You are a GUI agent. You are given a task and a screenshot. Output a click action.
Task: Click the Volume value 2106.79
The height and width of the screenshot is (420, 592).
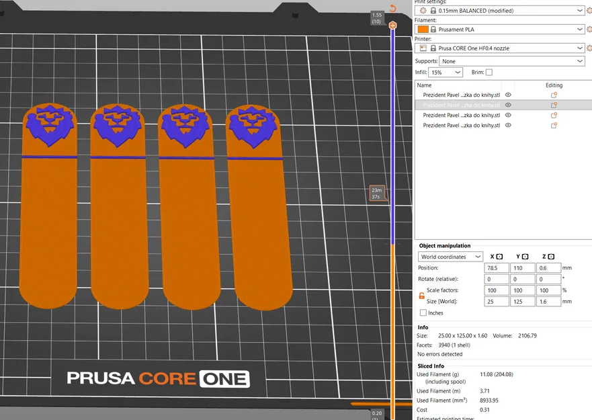tap(527, 335)
